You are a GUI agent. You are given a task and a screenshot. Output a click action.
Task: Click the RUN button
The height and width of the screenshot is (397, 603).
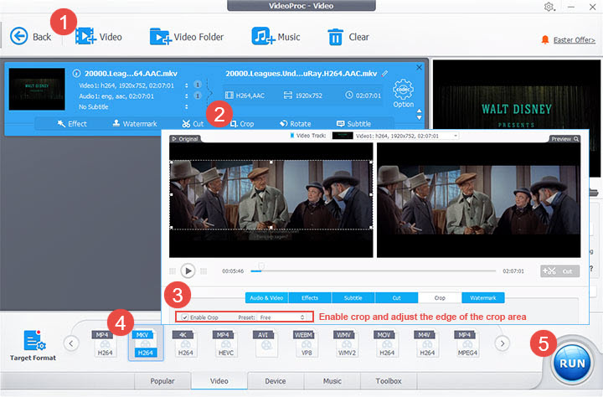[x=572, y=363]
